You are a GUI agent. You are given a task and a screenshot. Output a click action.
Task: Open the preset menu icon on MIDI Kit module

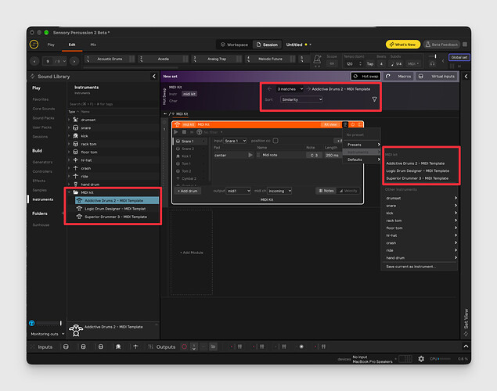click(345, 124)
